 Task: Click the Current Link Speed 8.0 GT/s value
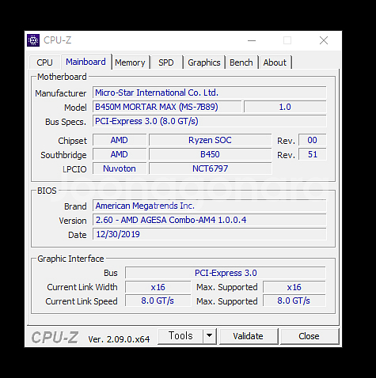(158, 301)
